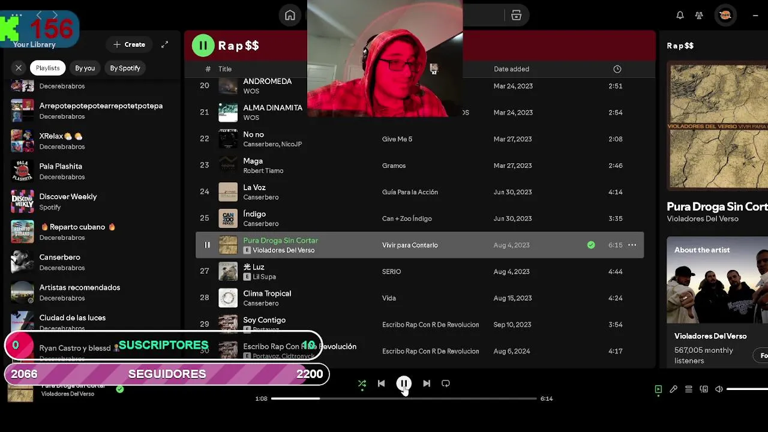This screenshot has height=432, width=768.
Task: Select the By you filter chip
Action: (x=85, y=68)
